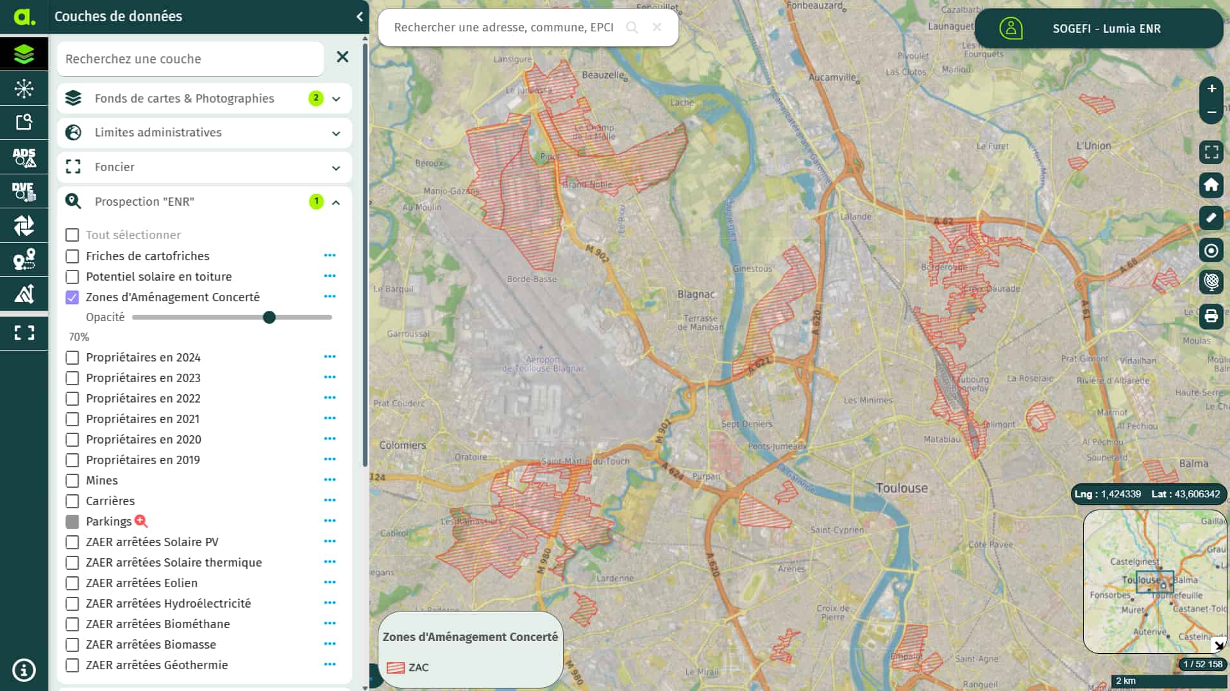The height and width of the screenshot is (691, 1230).
Task: Open the DVF module icon
Action: (24, 191)
